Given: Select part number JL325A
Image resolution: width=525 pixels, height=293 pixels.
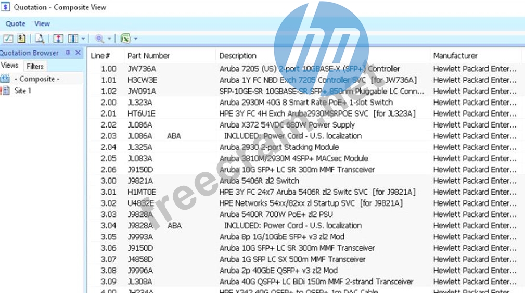Looking at the screenshot, I should click(140, 147).
